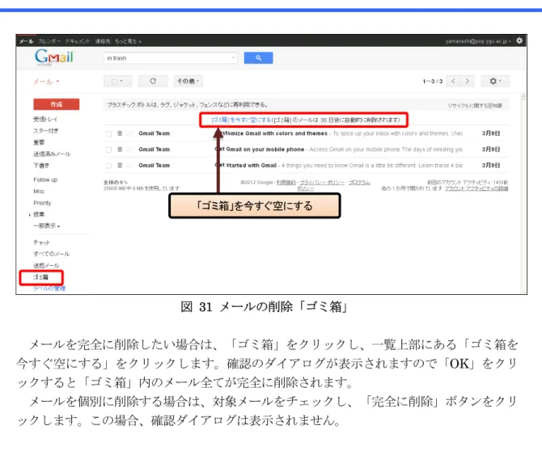Click importance marker on 'Customize Gmail' email
Viewport: 542px width, 476px height.
click(x=129, y=133)
